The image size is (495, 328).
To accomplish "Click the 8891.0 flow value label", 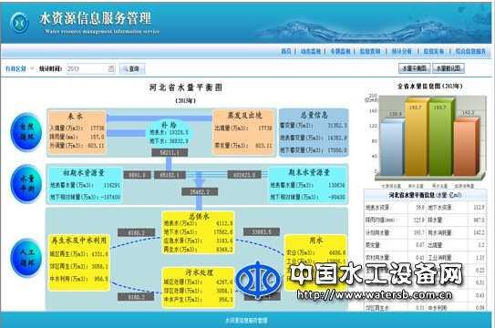I will [x=137, y=175].
